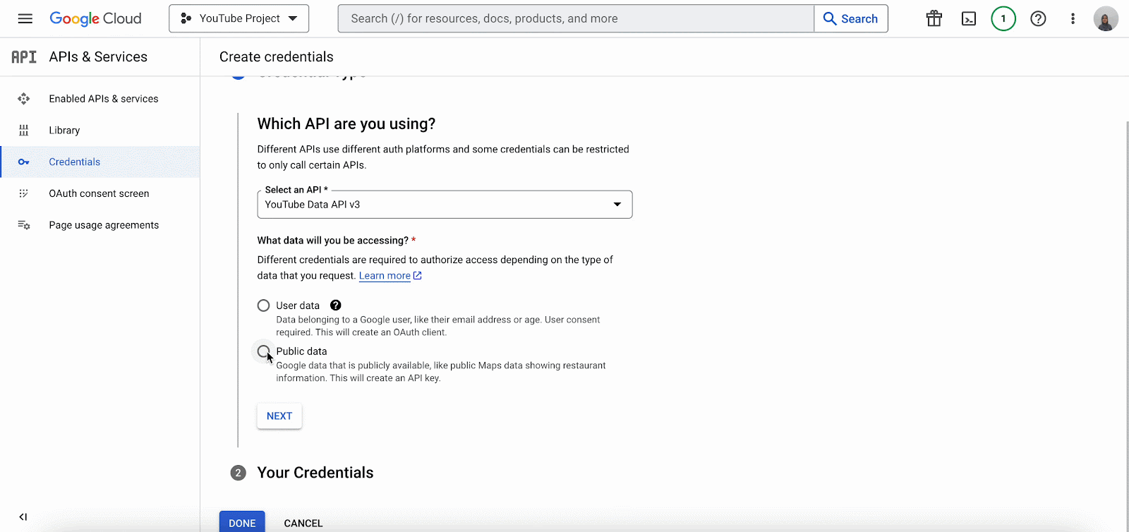1129x532 pixels.
Task: Select the Public data radio button
Action: coord(263,351)
